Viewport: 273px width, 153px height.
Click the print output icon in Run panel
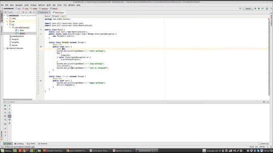pyautogui.click(x=9, y=120)
